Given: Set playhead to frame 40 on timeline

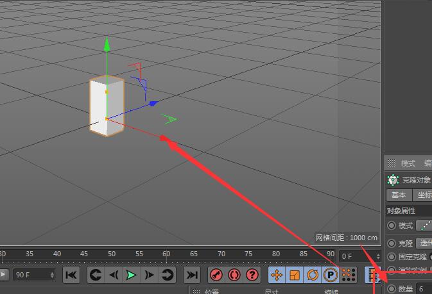Looking at the screenshot, I should (57, 254).
